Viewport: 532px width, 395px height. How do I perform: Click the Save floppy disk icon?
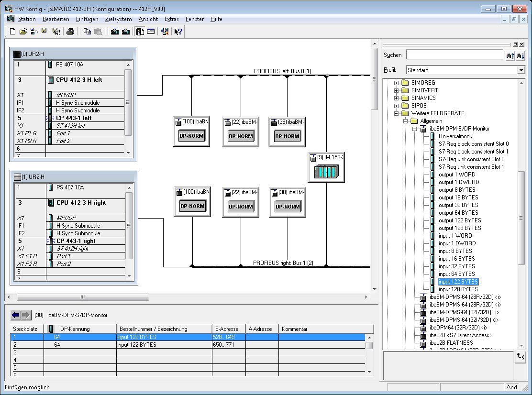pyautogui.click(x=44, y=31)
